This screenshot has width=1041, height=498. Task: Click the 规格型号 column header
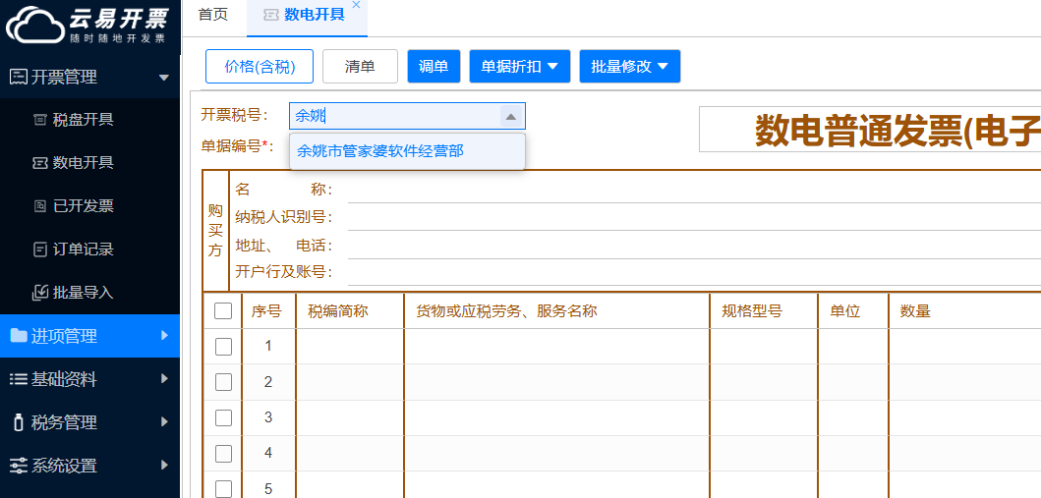coord(764,311)
